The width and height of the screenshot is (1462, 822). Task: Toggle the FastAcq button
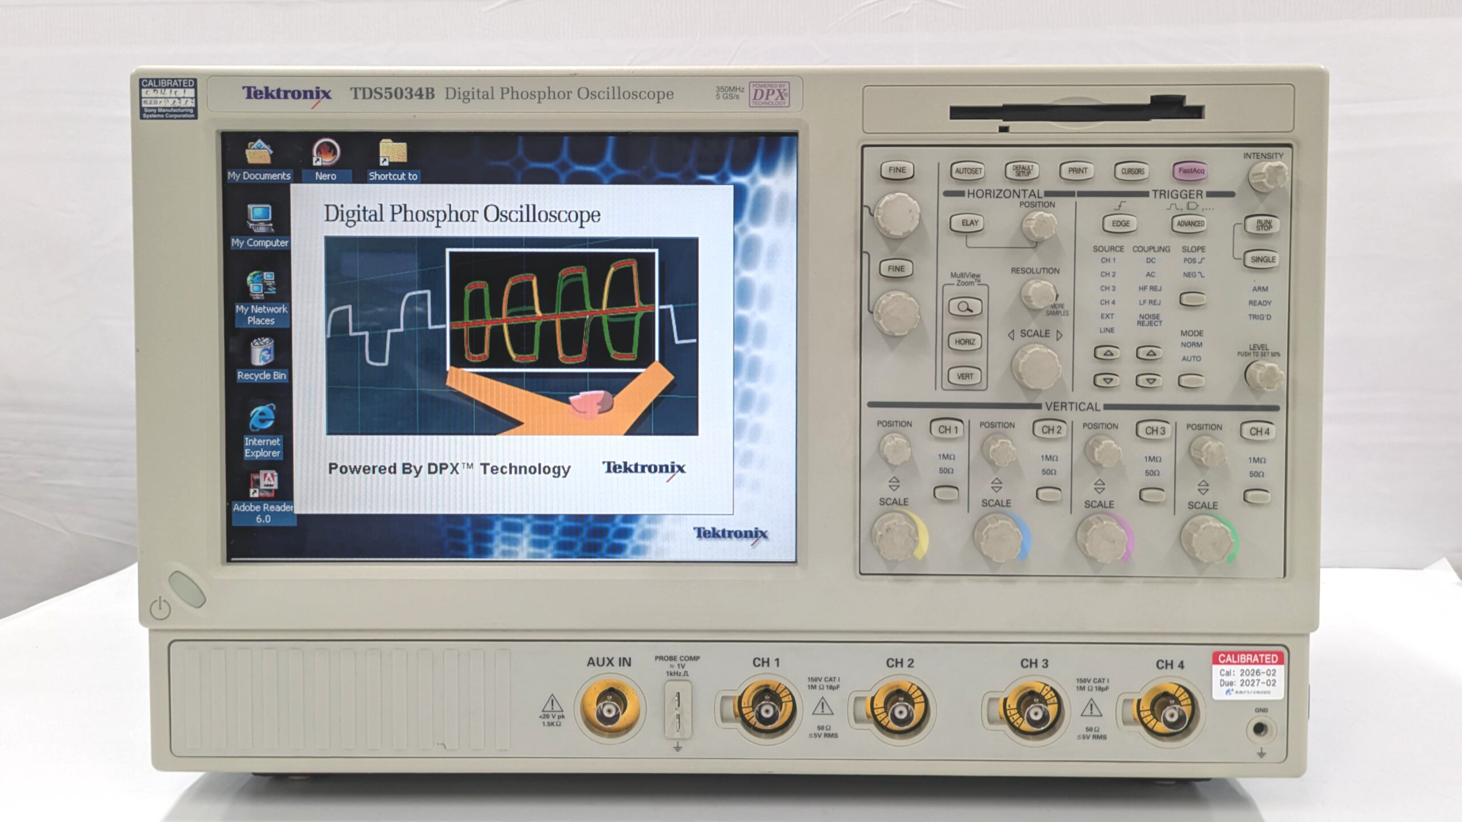(1191, 171)
